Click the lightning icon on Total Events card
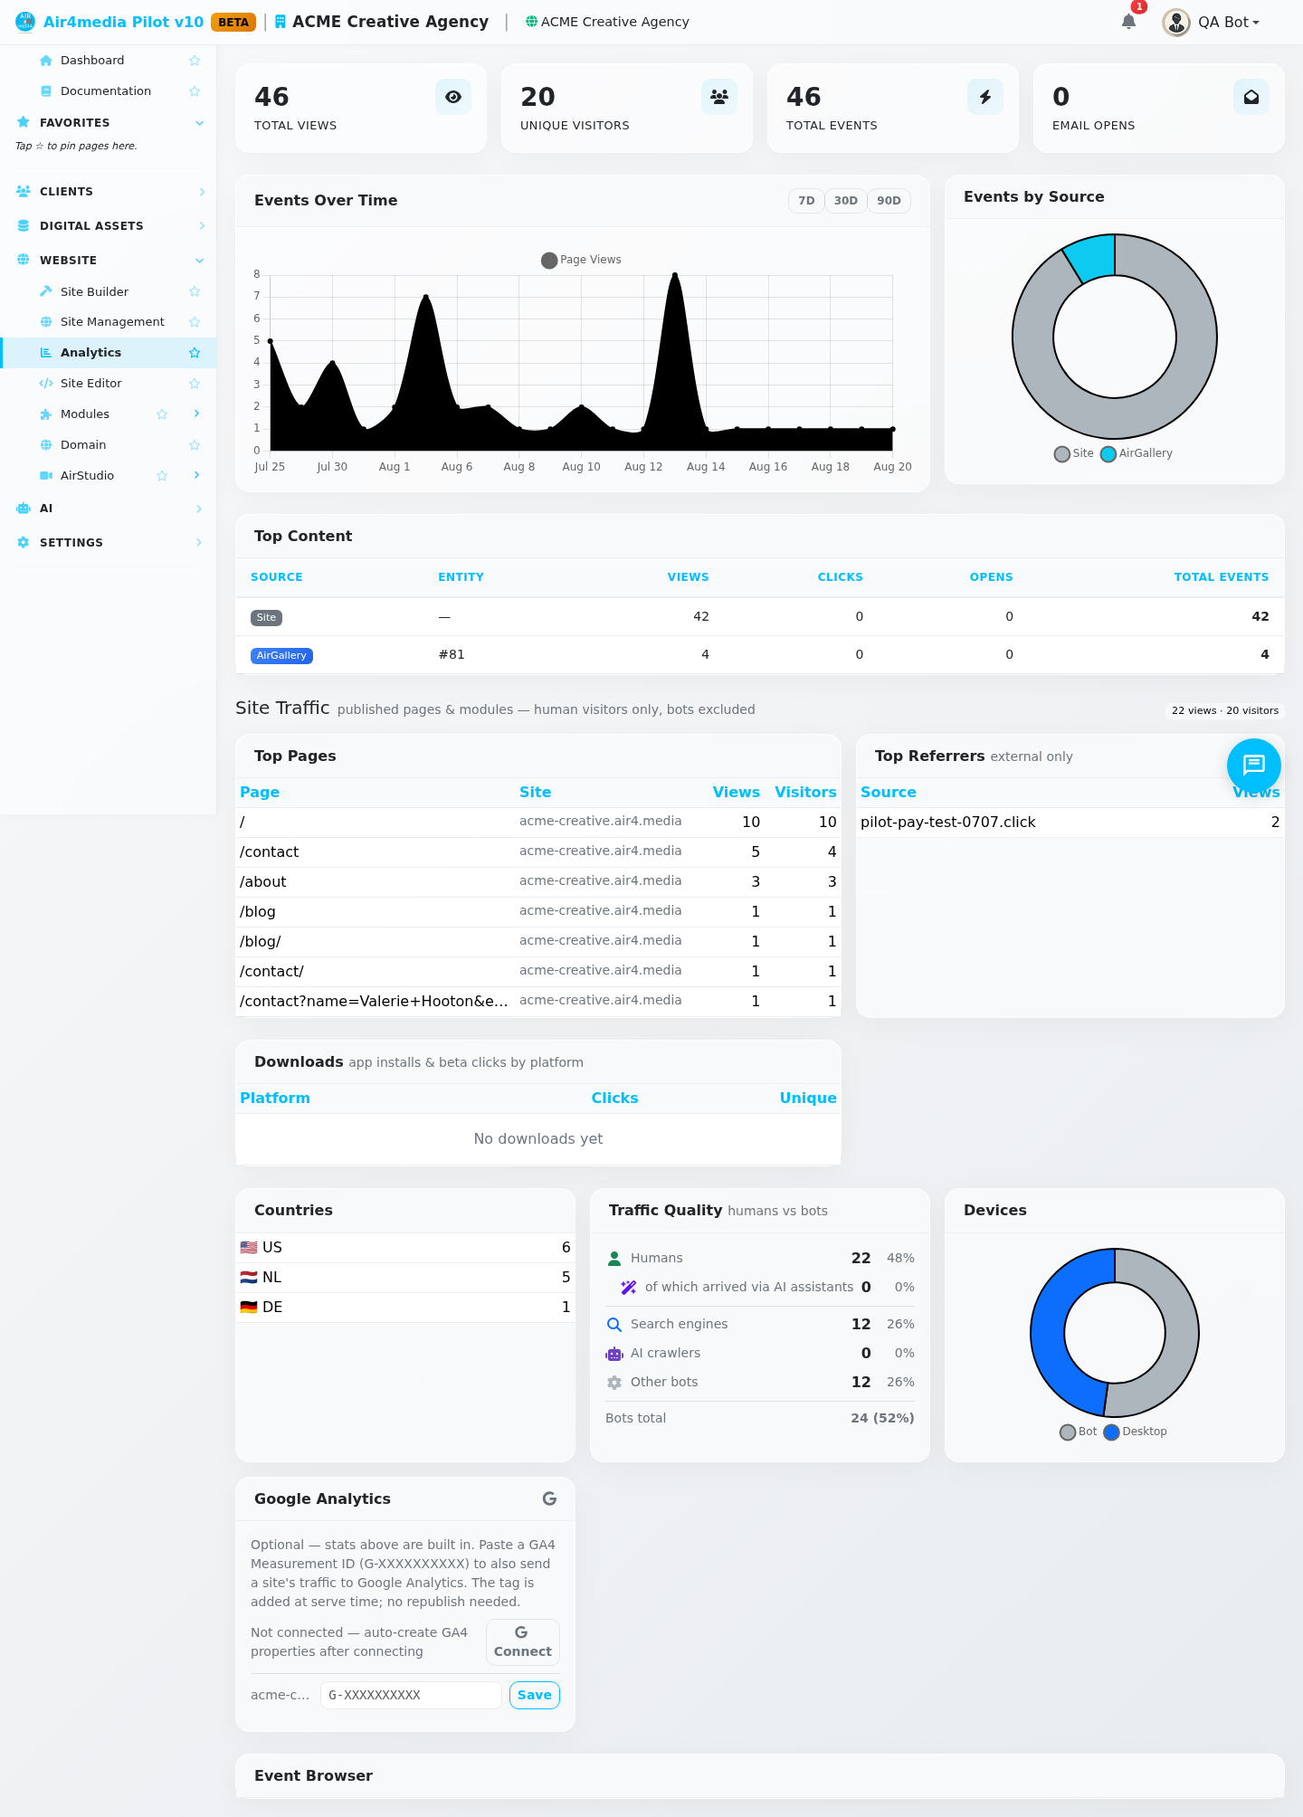The image size is (1303, 1817). pos(985,97)
